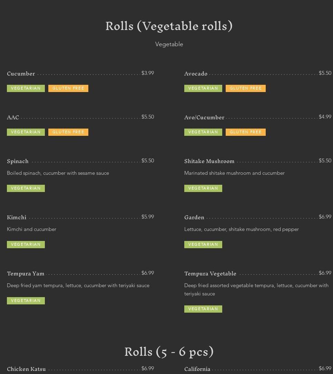Click the Vegetarian tag under Cucumber
The image size is (333, 374).
(26, 88)
